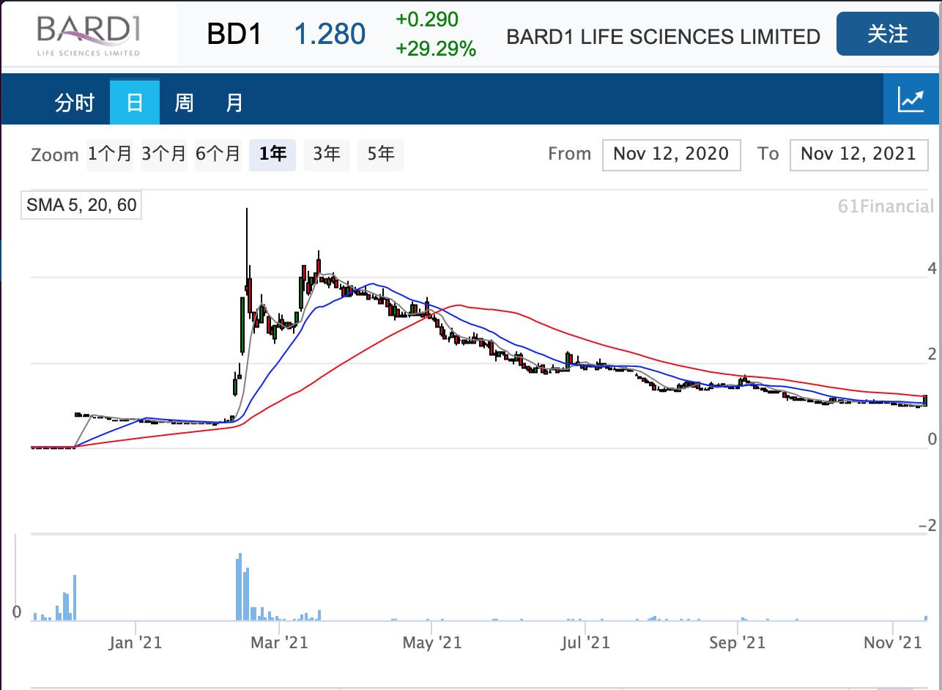
Task: Click BARD1 LIFE SCIENCES LIMITED company name
Action: [x=664, y=37]
